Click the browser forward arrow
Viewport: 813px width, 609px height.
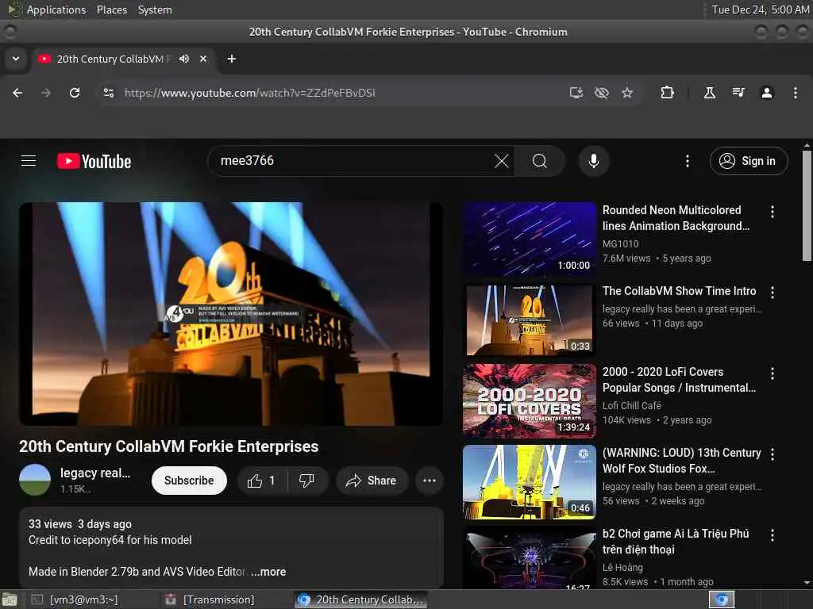point(46,93)
